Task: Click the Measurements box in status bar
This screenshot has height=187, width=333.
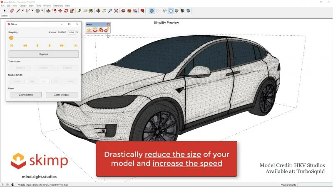Action: [315, 185]
